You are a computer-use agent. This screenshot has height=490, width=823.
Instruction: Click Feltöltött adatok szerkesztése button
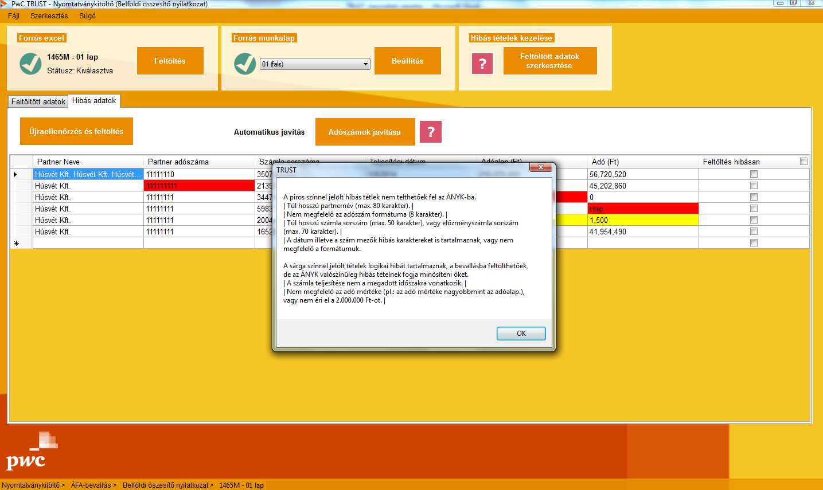click(549, 61)
